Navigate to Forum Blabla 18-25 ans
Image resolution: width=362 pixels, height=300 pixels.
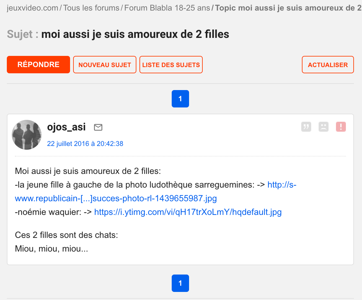point(167,8)
